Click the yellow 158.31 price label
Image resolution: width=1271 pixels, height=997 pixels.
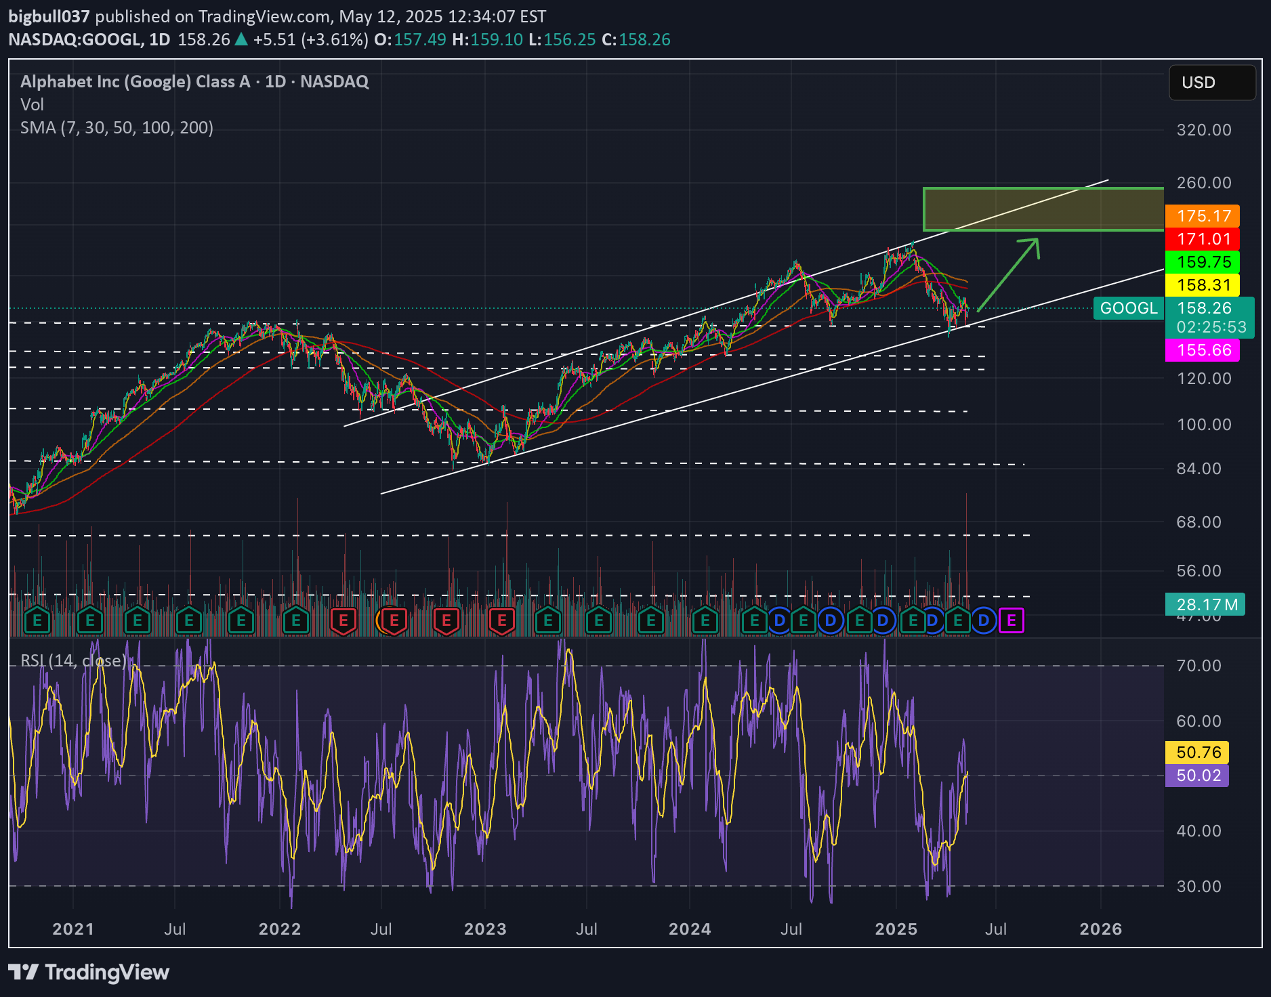(x=1203, y=285)
